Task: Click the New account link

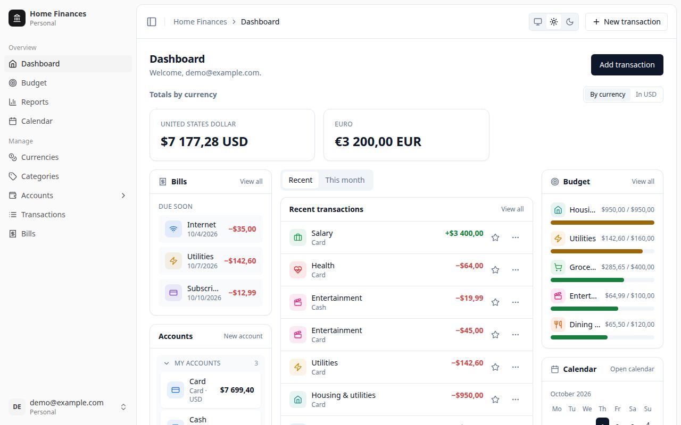Action: pyautogui.click(x=243, y=336)
